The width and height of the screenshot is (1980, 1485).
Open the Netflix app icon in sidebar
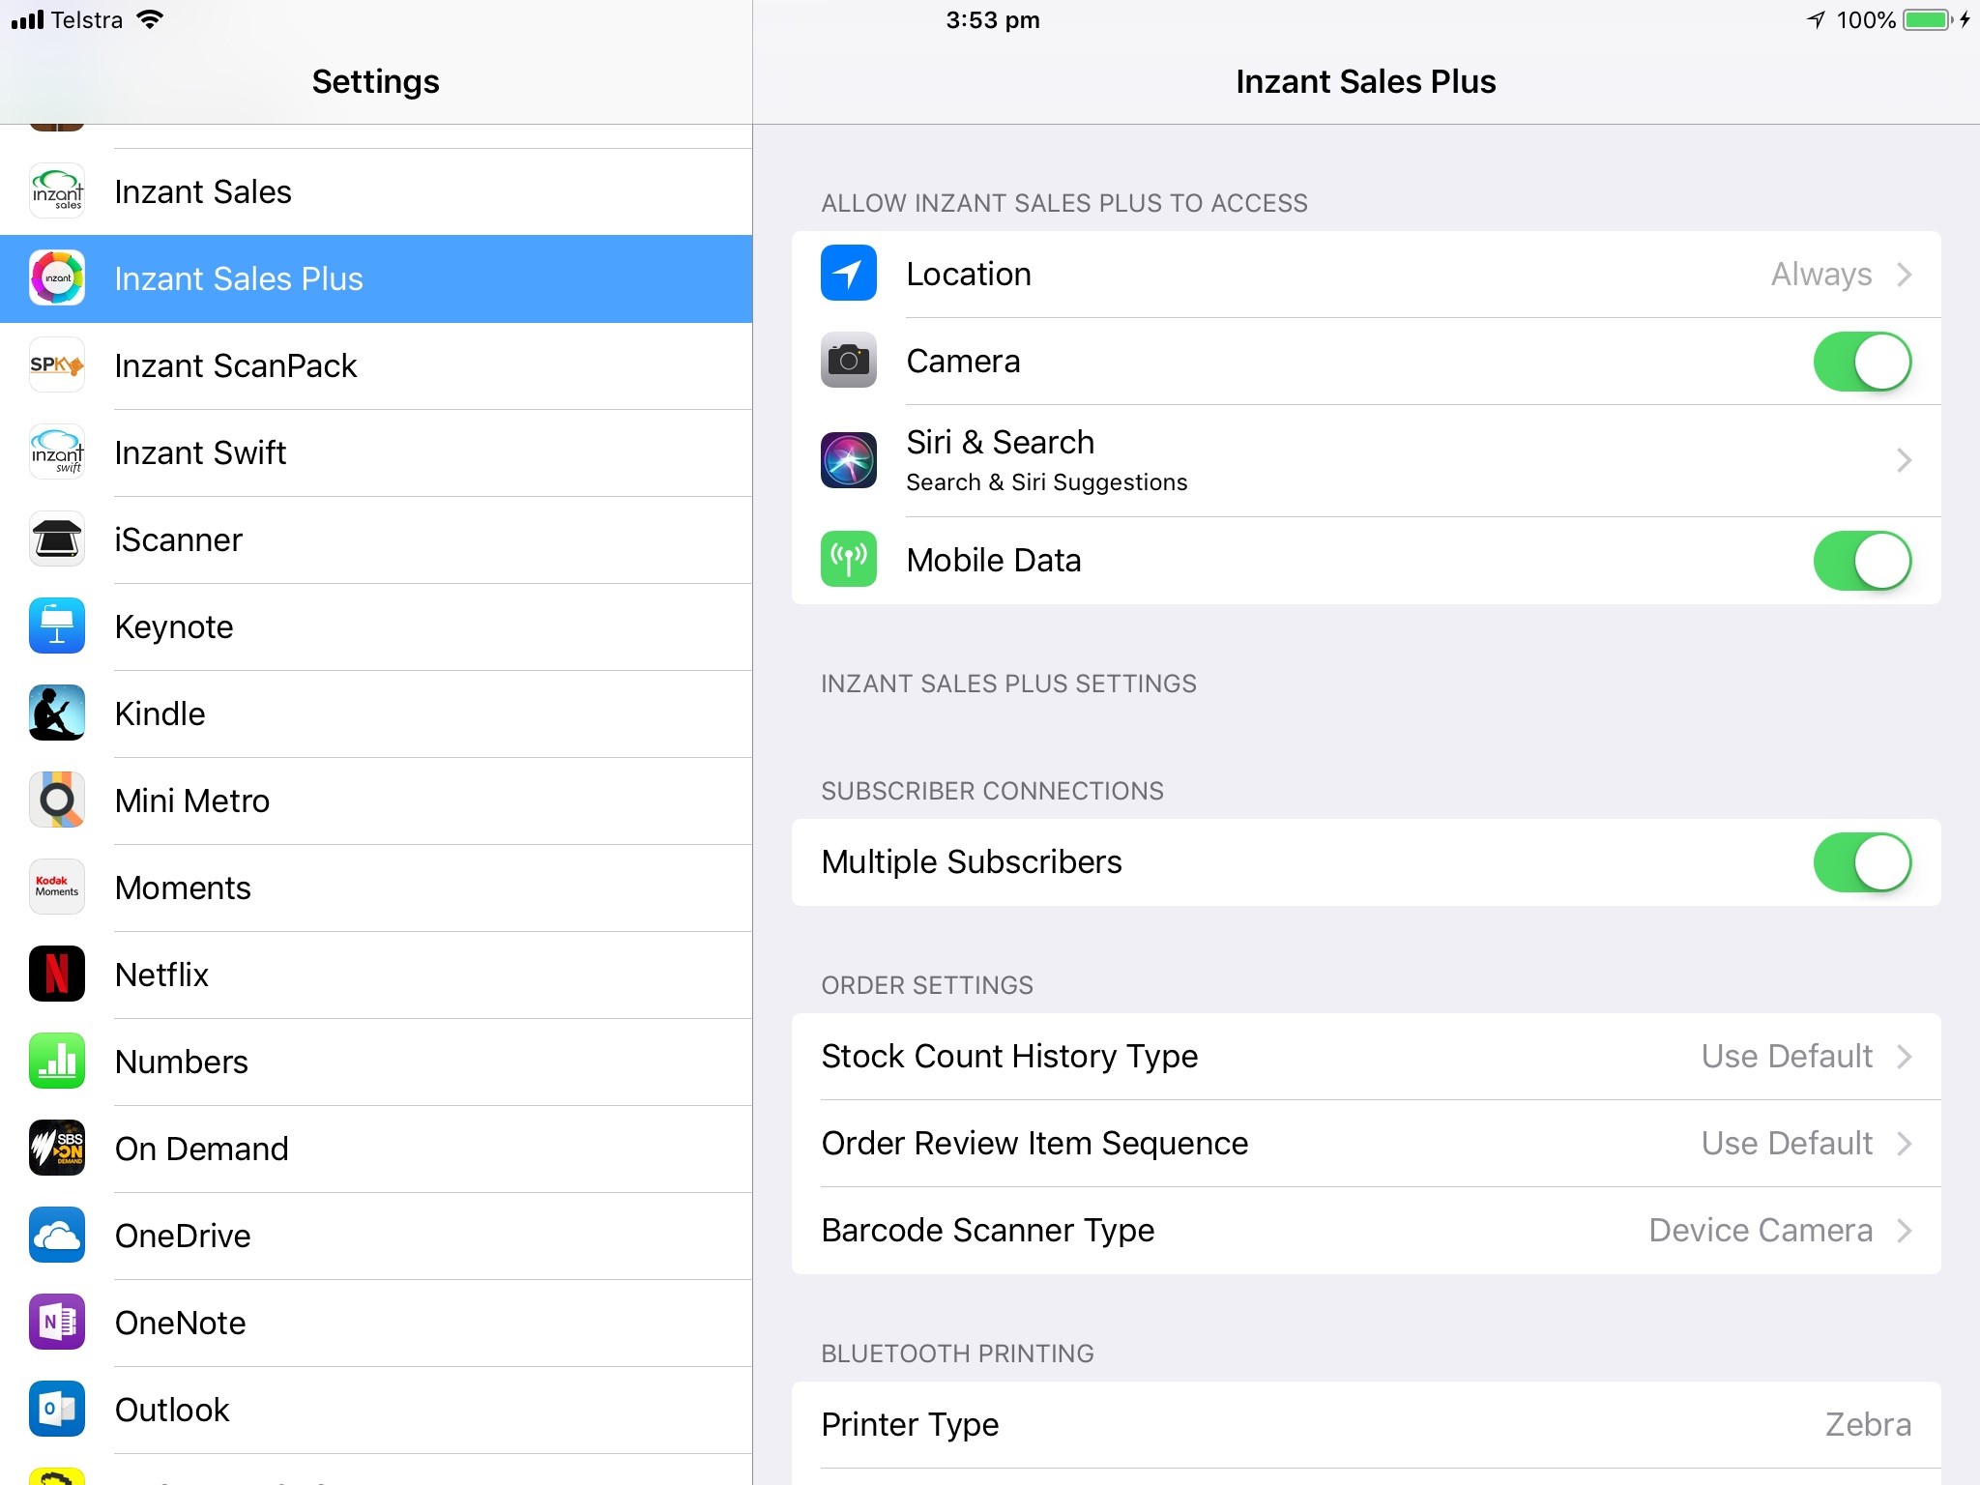pyautogui.click(x=57, y=975)
